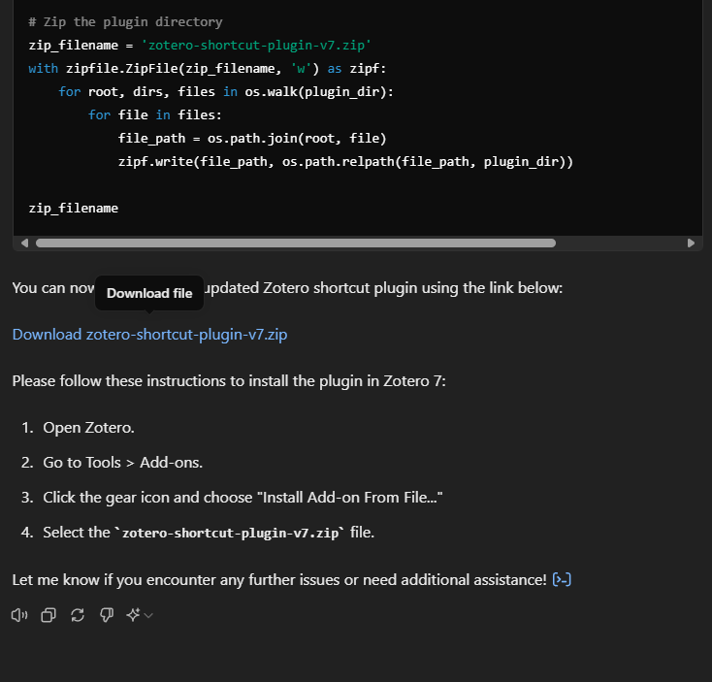This screenshot has height=682, width=712.
Task: Click the 'Let me know if you encounter' sentence
Action: pos(279,580)
